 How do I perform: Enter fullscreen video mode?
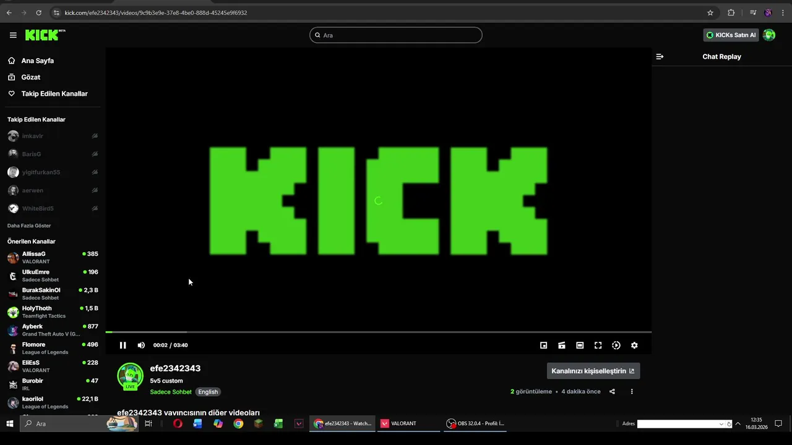click(x=598, y=345)
